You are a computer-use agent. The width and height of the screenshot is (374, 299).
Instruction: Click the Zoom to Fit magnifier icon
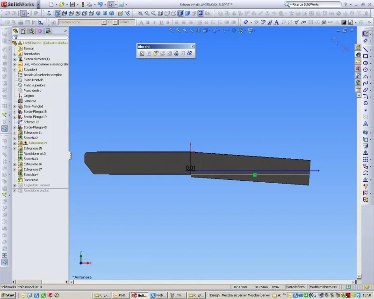[x=140, y=13]
